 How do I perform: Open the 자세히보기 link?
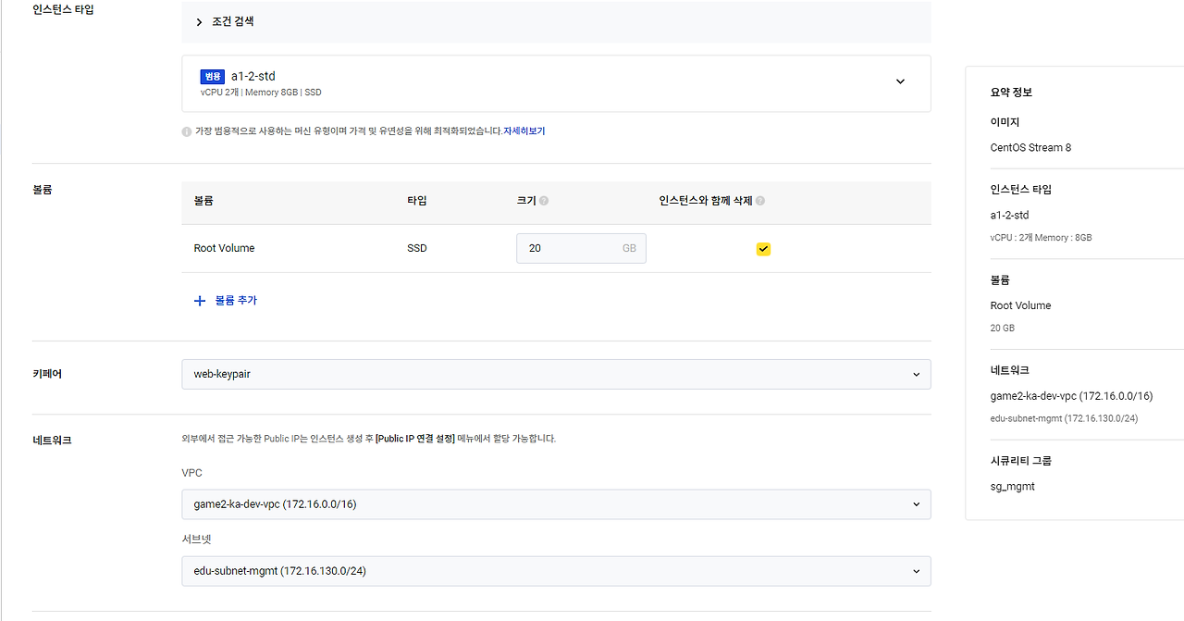point(524,131)
